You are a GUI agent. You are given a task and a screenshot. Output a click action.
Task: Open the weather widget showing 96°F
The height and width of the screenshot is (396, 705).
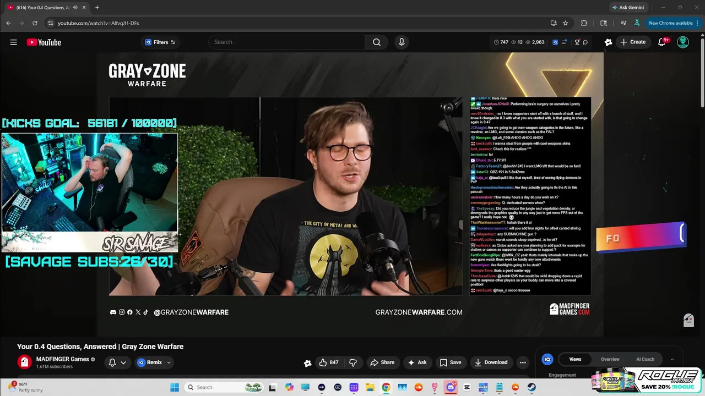click(26, 387)
